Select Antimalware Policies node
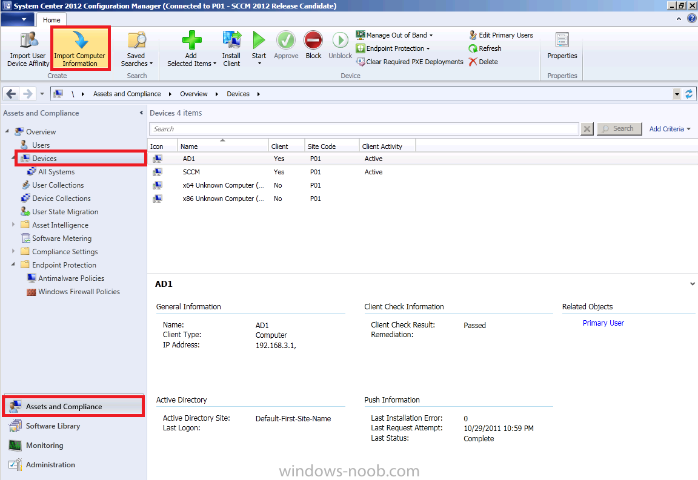This screenshot has height=480, width=698. pos(71,278)
